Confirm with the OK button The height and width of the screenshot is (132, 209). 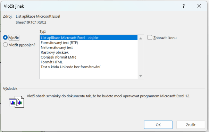click(x=158, y=125)
